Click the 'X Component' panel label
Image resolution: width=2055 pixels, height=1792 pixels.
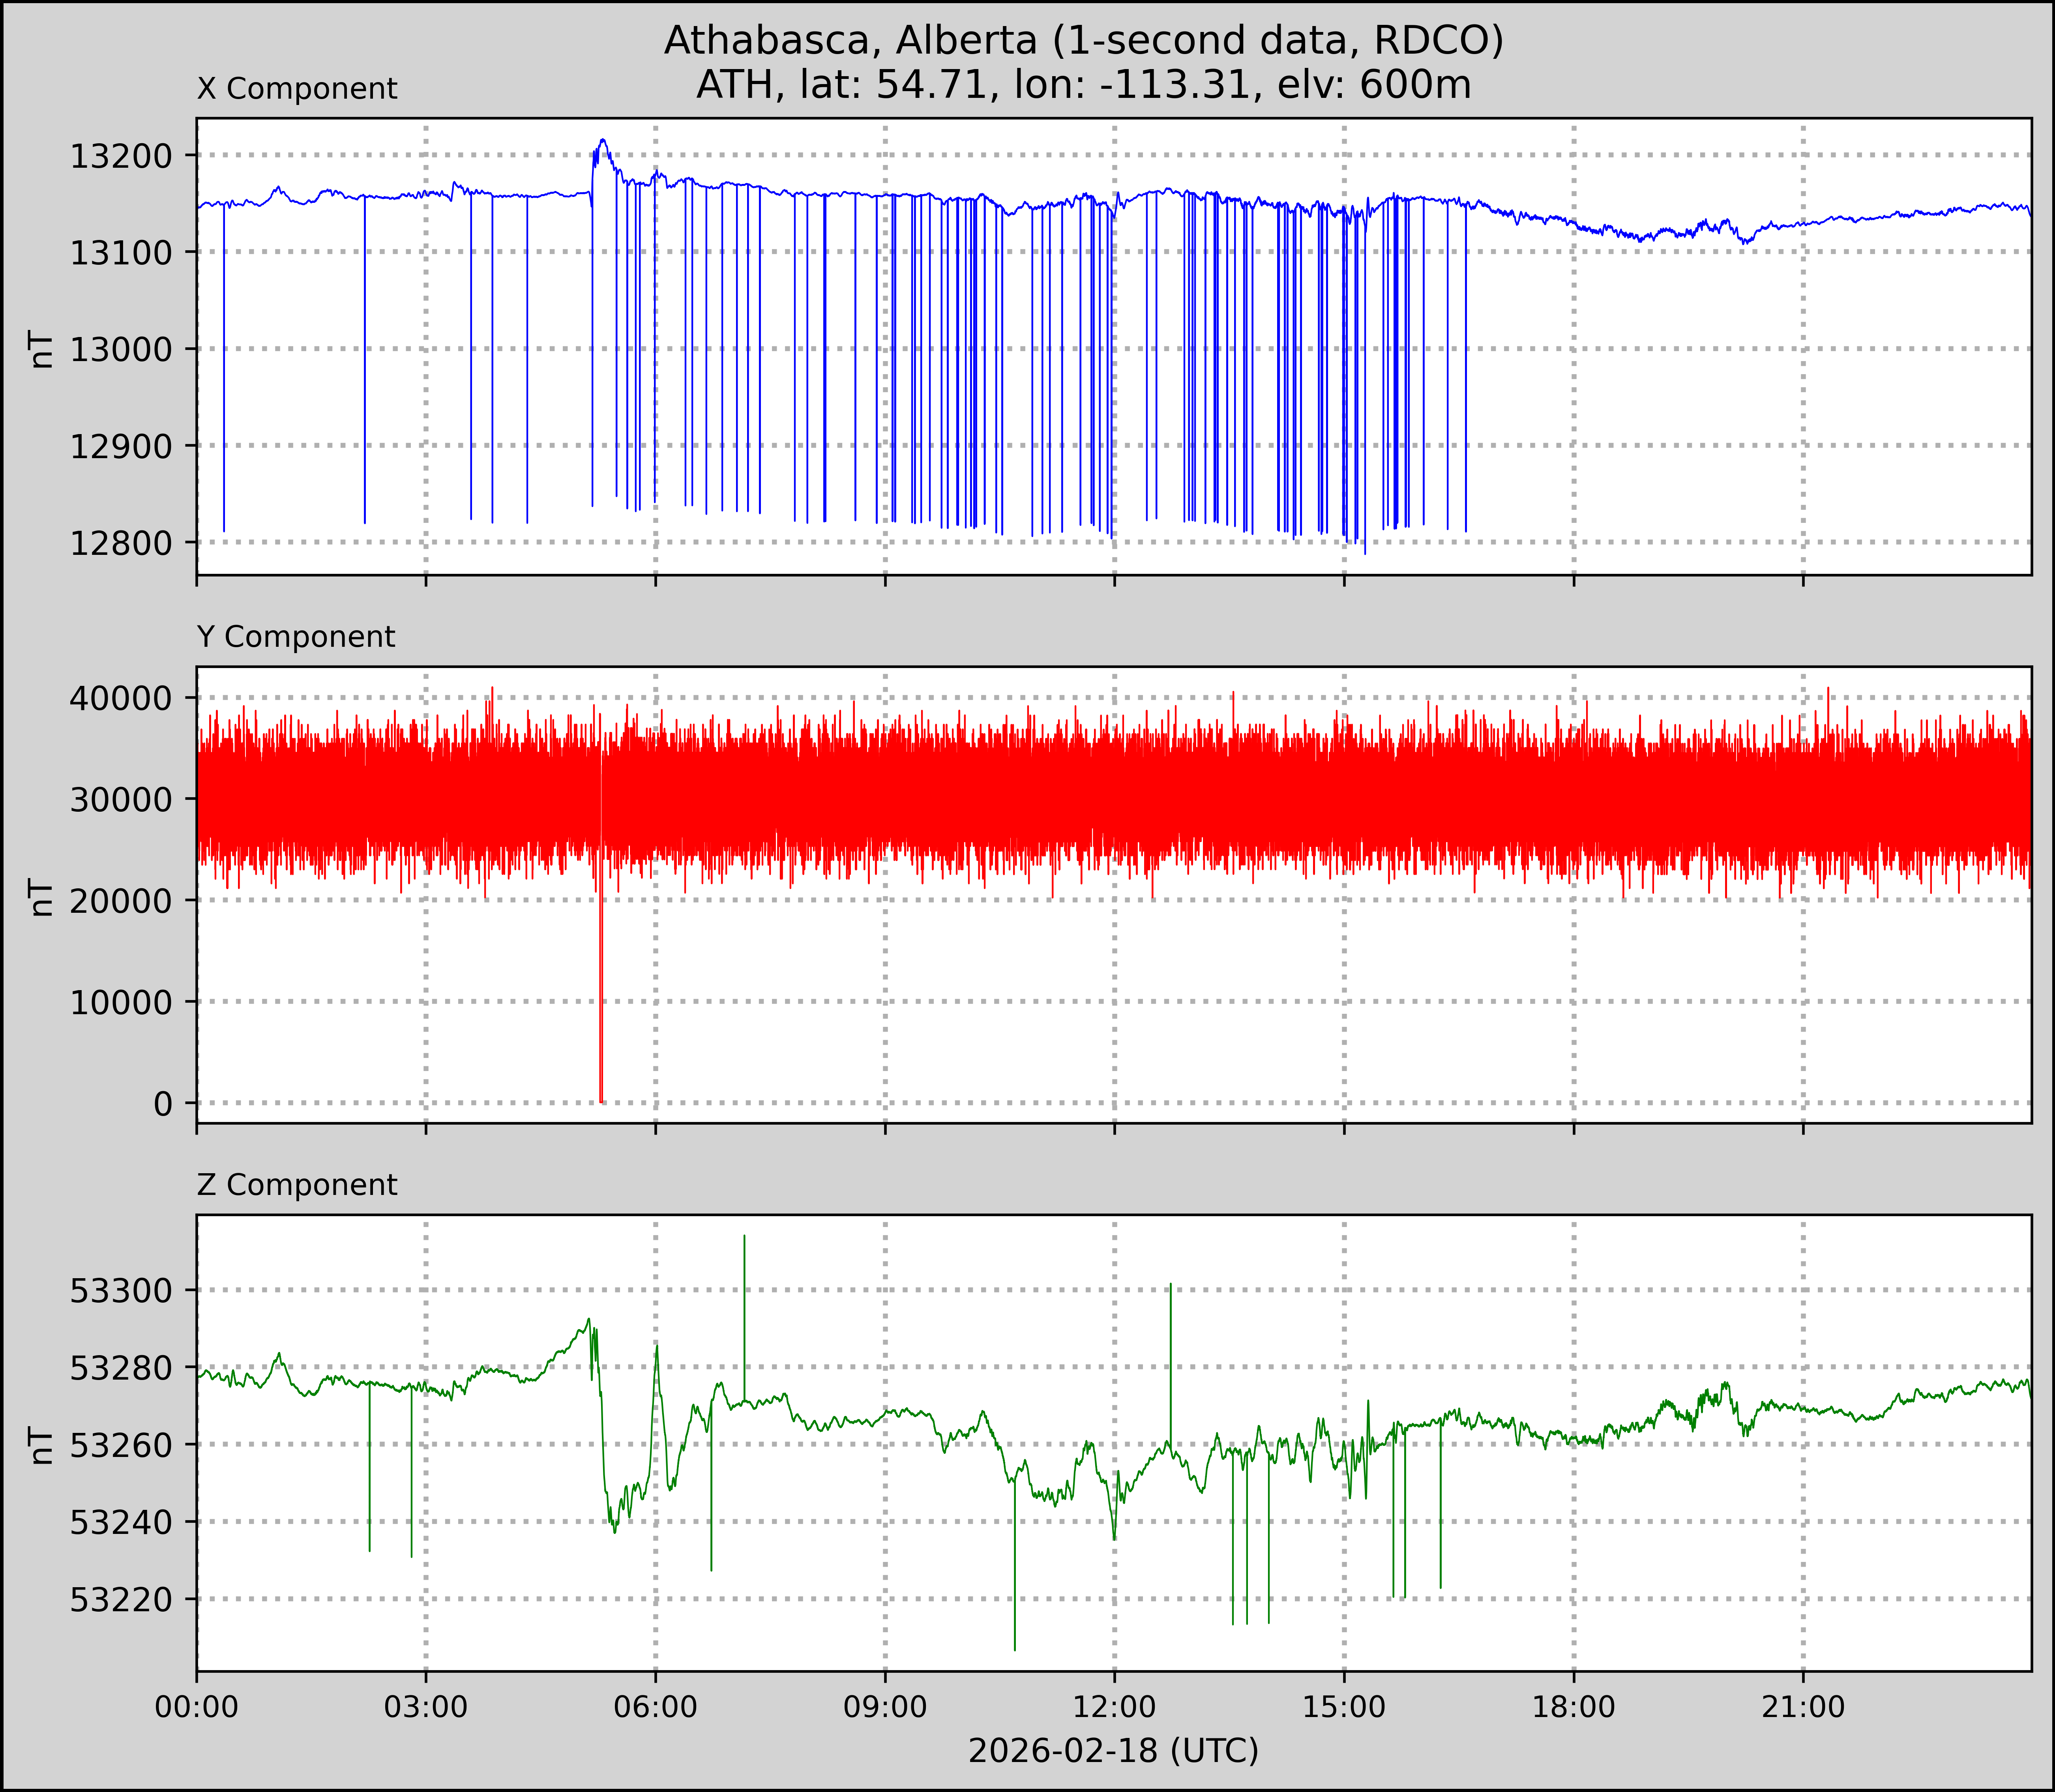[x=297, y=89]
